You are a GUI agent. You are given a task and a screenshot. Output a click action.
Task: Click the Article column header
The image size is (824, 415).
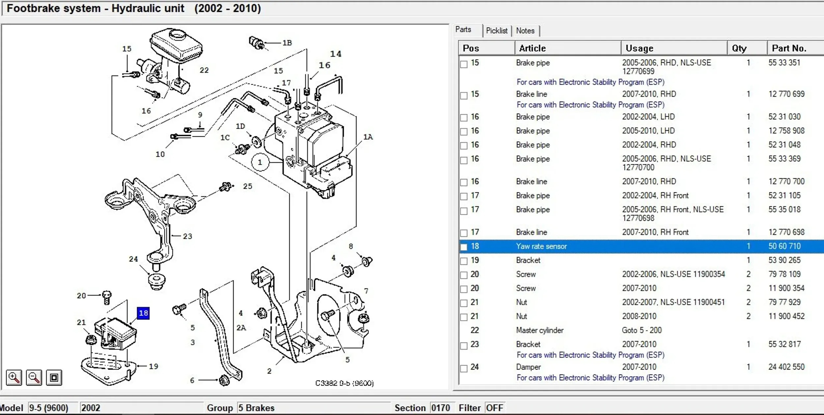(x=568, y=48)
